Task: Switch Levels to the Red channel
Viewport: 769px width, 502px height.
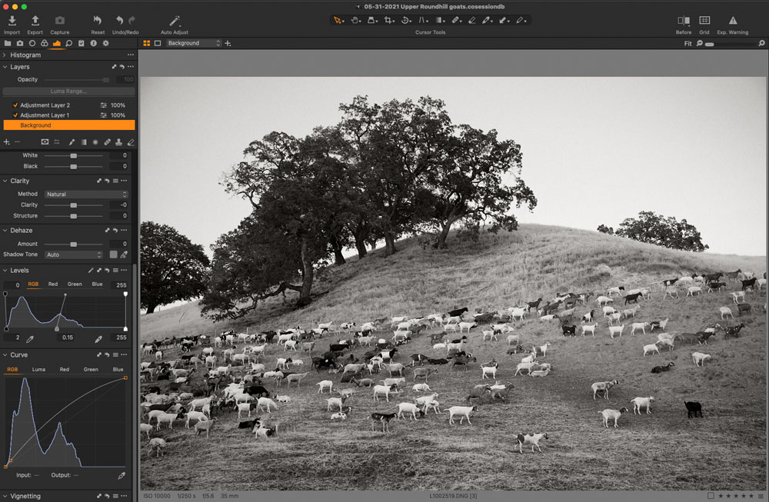Action: pyautogui.click(x=53, y=284)
